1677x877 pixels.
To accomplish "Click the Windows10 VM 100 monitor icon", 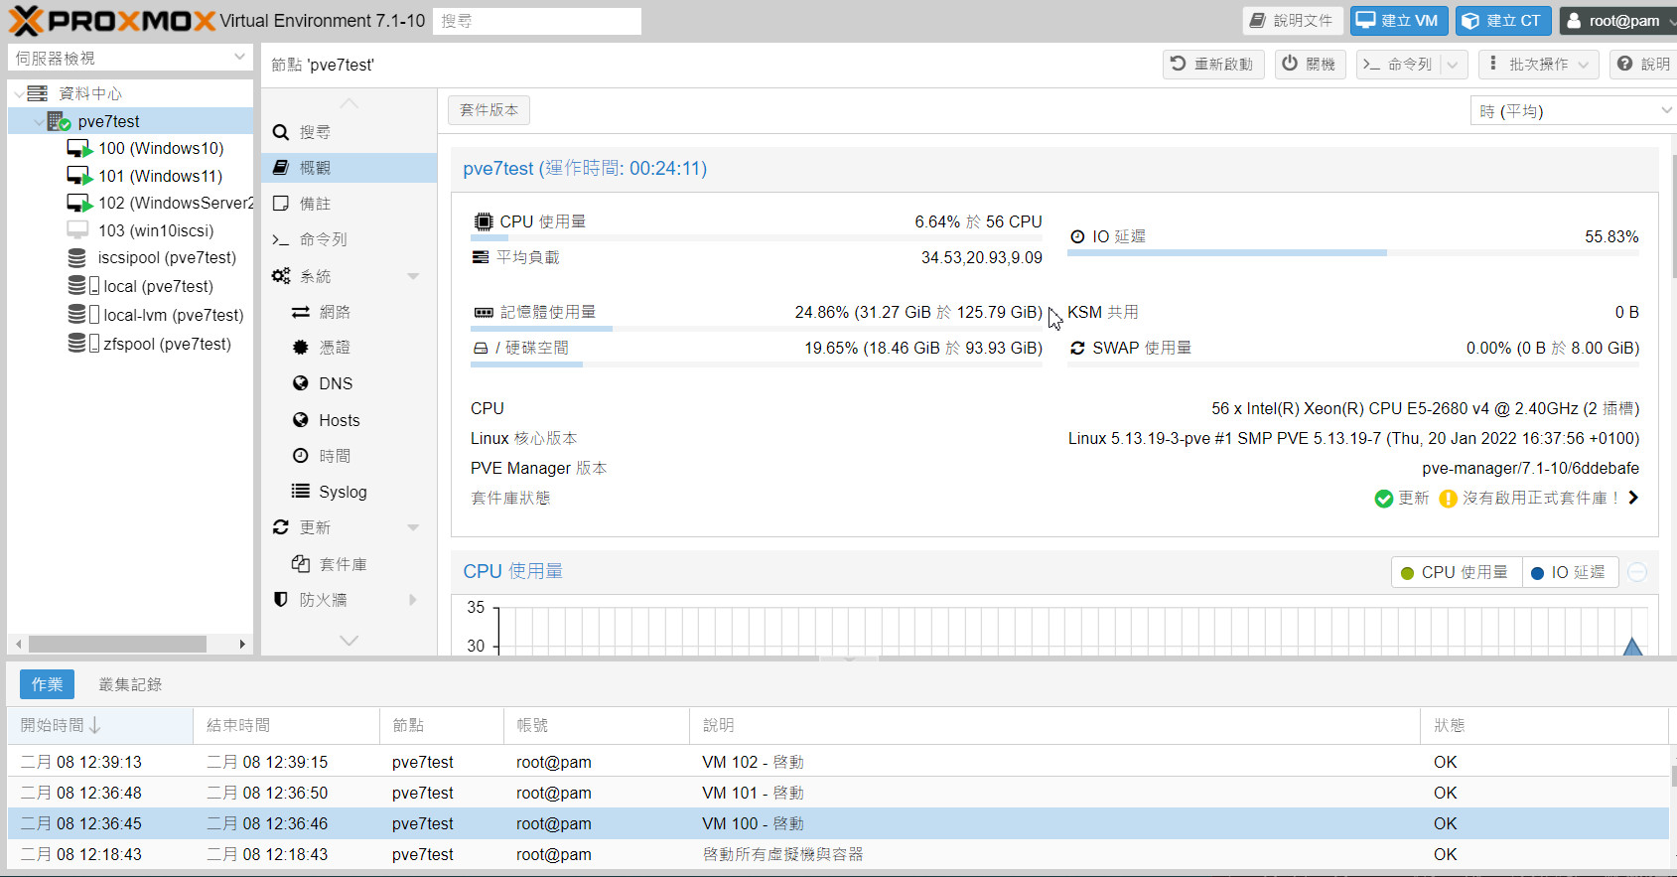I will pos(79,149).
